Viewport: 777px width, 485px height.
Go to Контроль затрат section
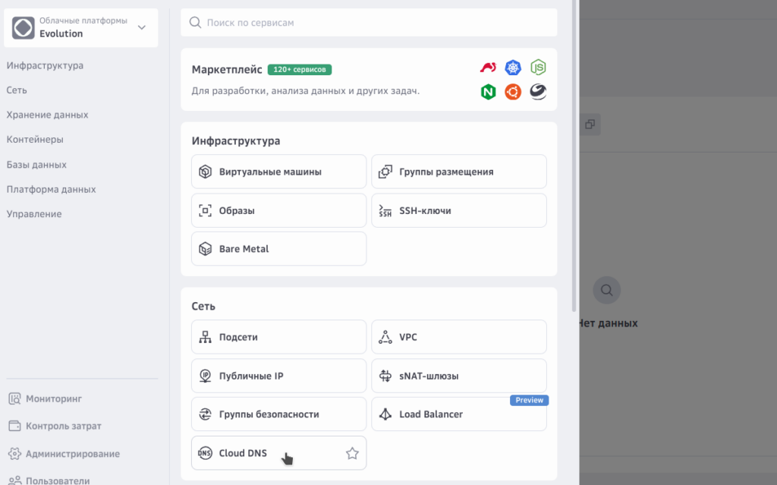tap(63, 426)
